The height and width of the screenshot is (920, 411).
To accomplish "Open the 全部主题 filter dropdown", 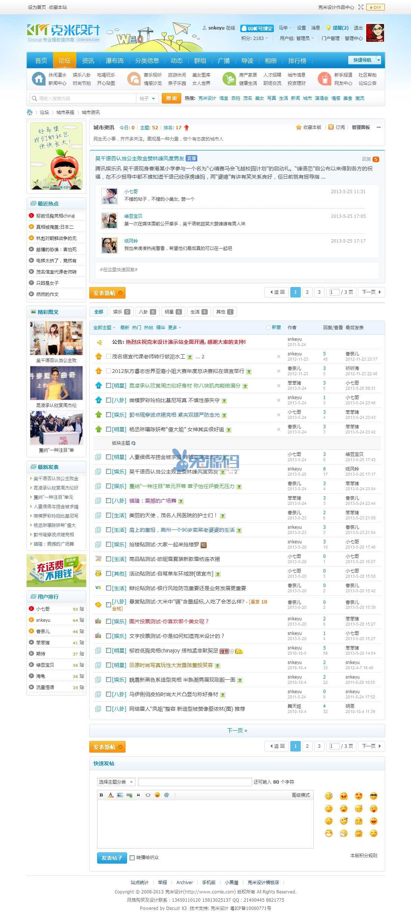I will 104,328.
